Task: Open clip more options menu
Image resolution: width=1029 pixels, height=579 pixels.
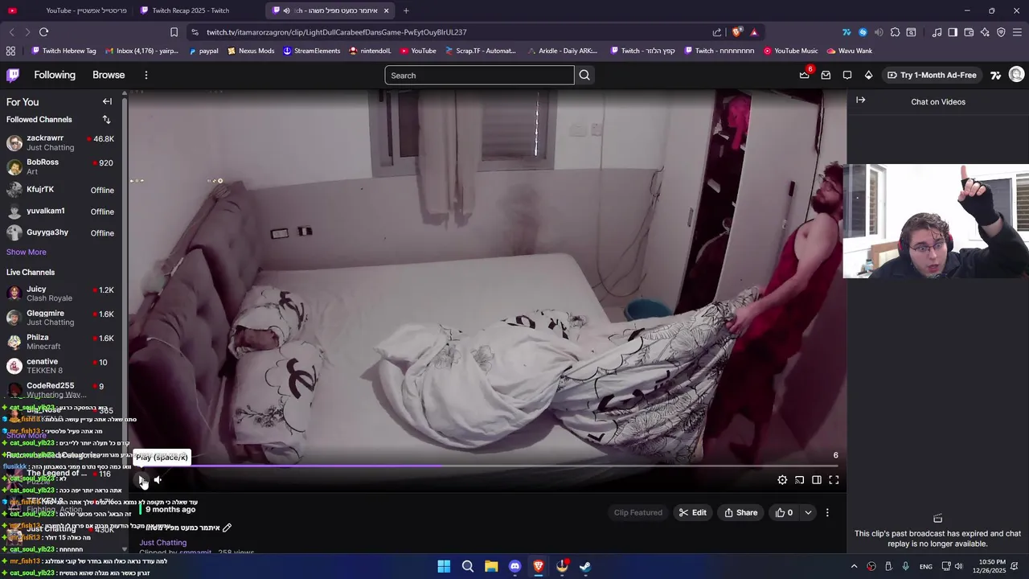Action: pyautogui.click(x=827, y=512)
